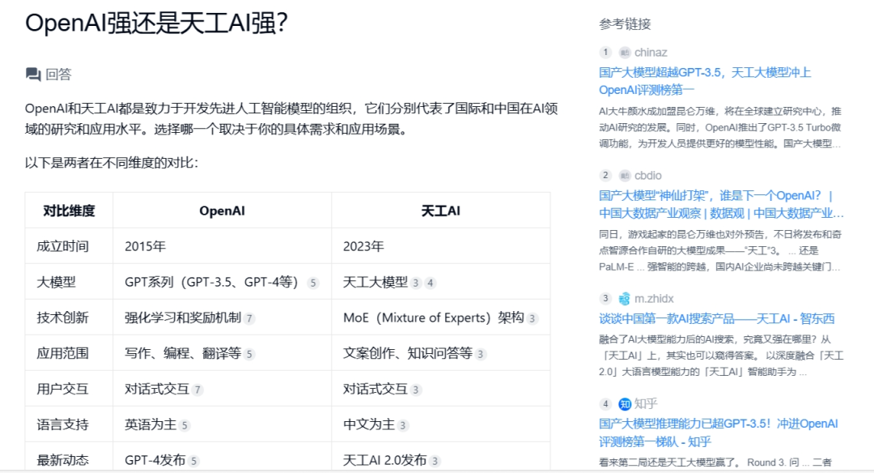
Task: Click citation 3 after 天工大模型
Action: point(416,283)
